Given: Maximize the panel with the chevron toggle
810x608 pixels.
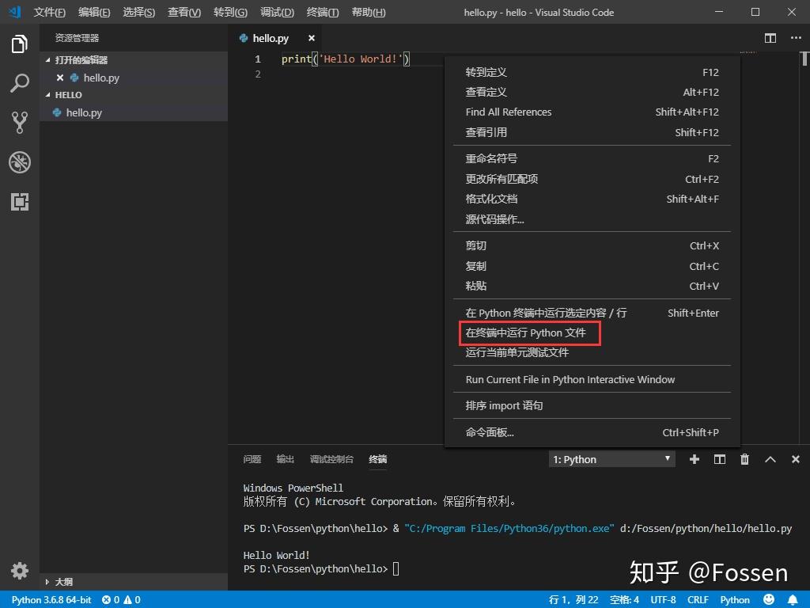Looking at the screenshot, I should click(770, 458).
